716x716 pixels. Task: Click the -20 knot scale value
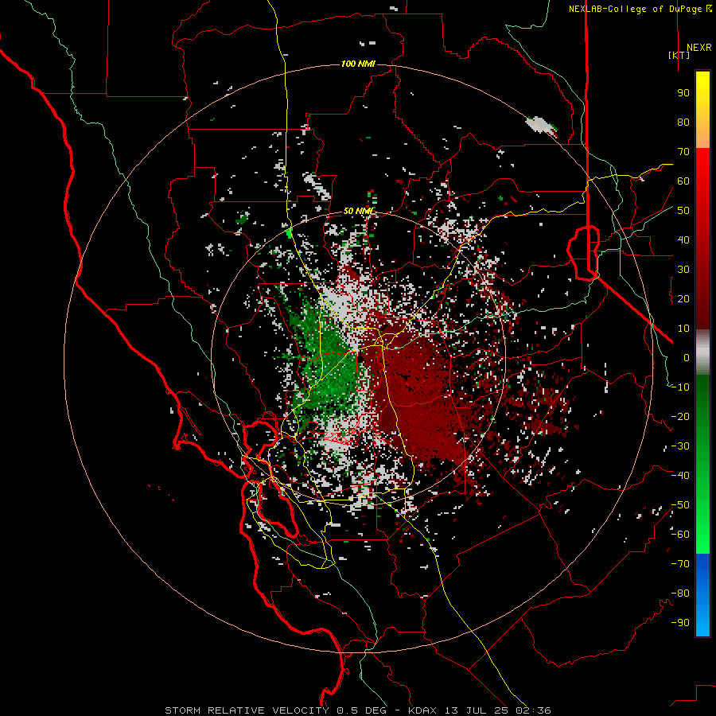(680, 416)
